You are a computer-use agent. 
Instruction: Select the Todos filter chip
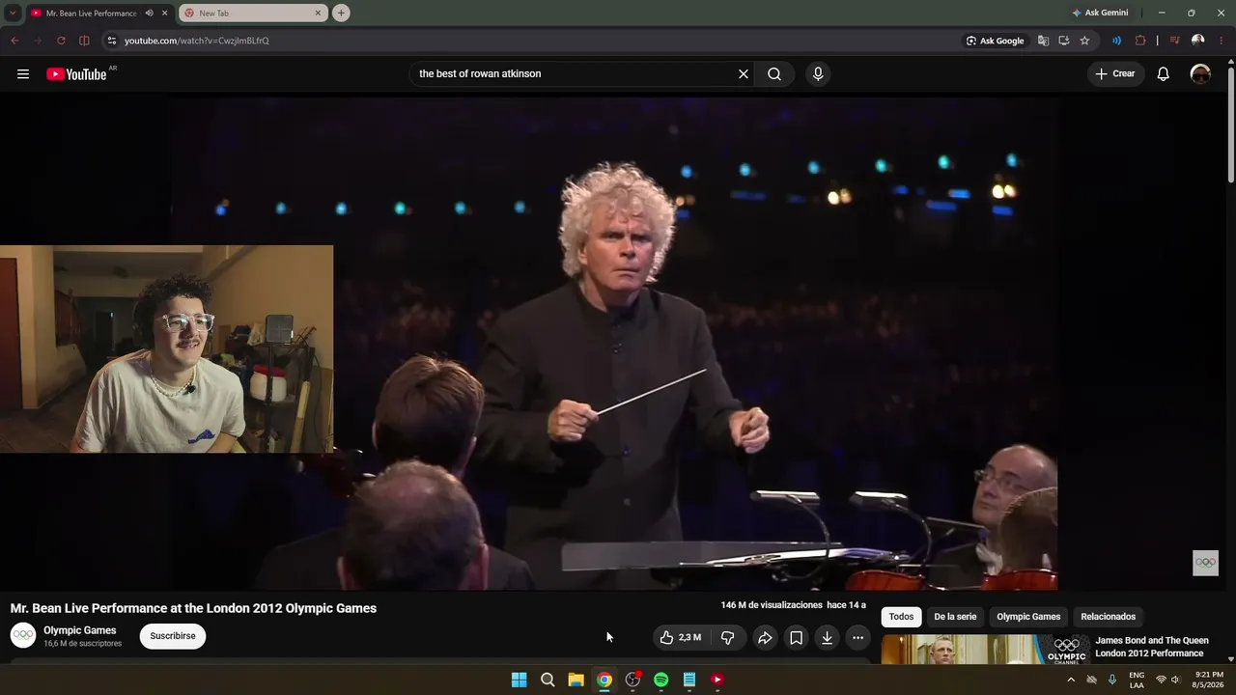point(901,617)
